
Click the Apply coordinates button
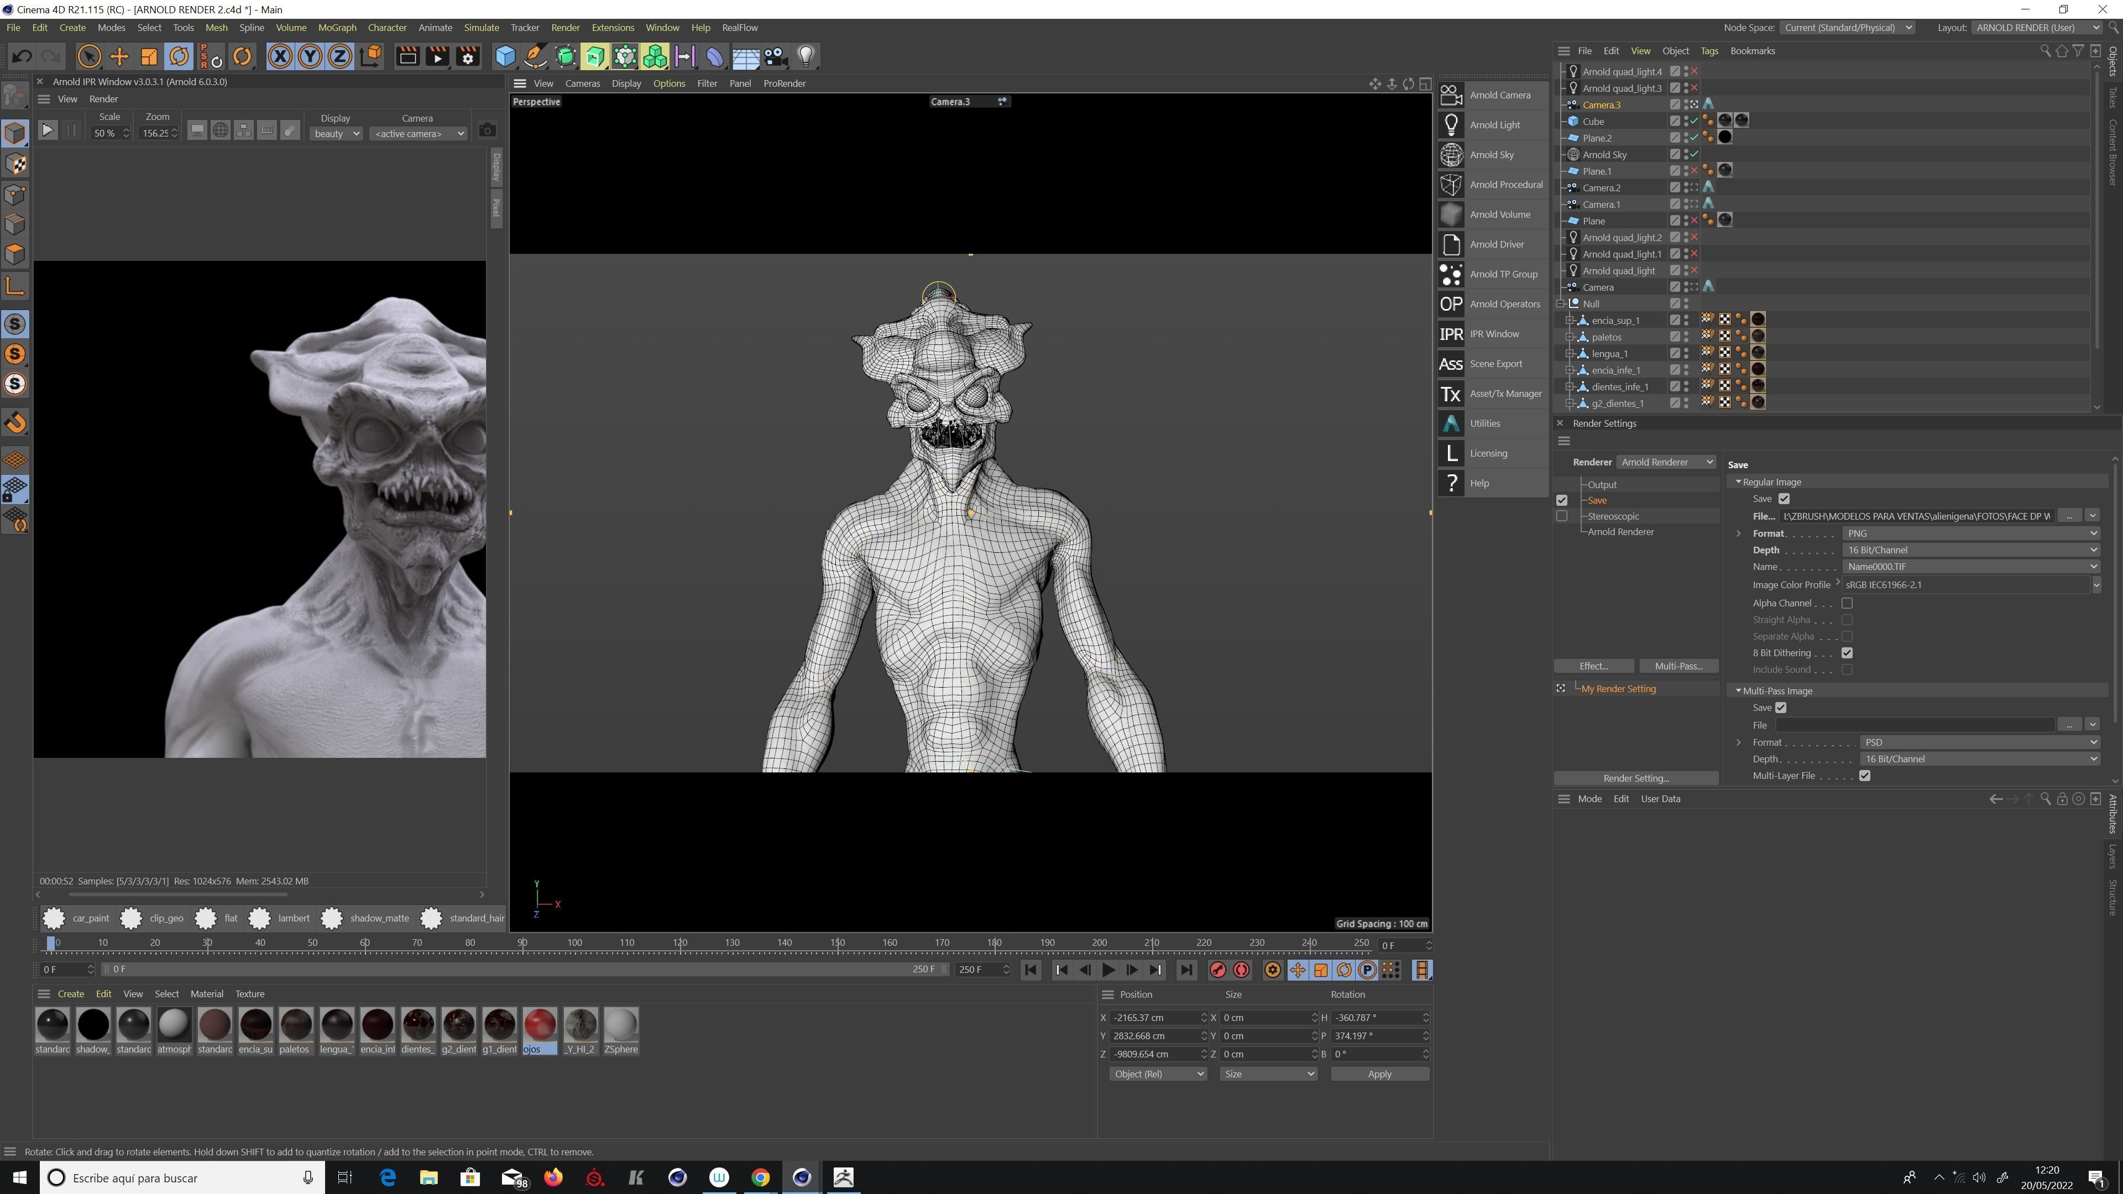[x=1379, y=1073]
